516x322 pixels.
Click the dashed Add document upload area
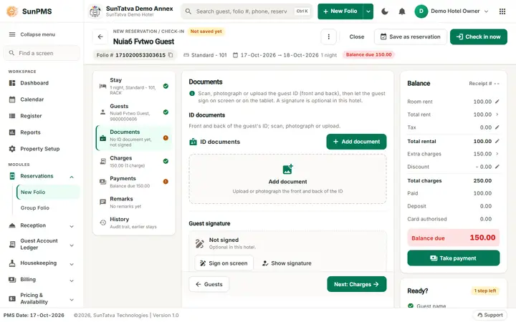287,179
